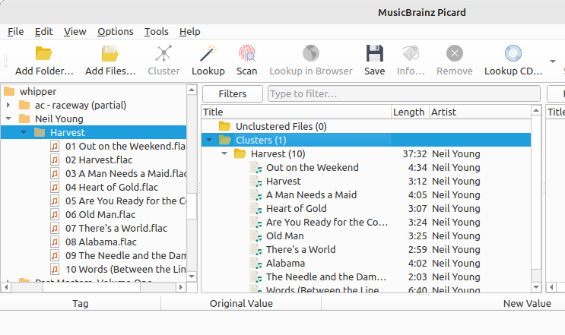The height and width of the screenshot is (335, 565).
Task: Click the Add Folder toolbar icon
Action: pyautogui.click(x=44, y=53)
